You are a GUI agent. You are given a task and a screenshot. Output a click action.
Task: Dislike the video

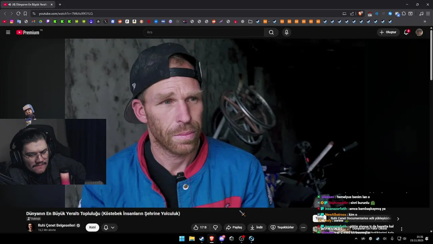[x=215, y=227]
